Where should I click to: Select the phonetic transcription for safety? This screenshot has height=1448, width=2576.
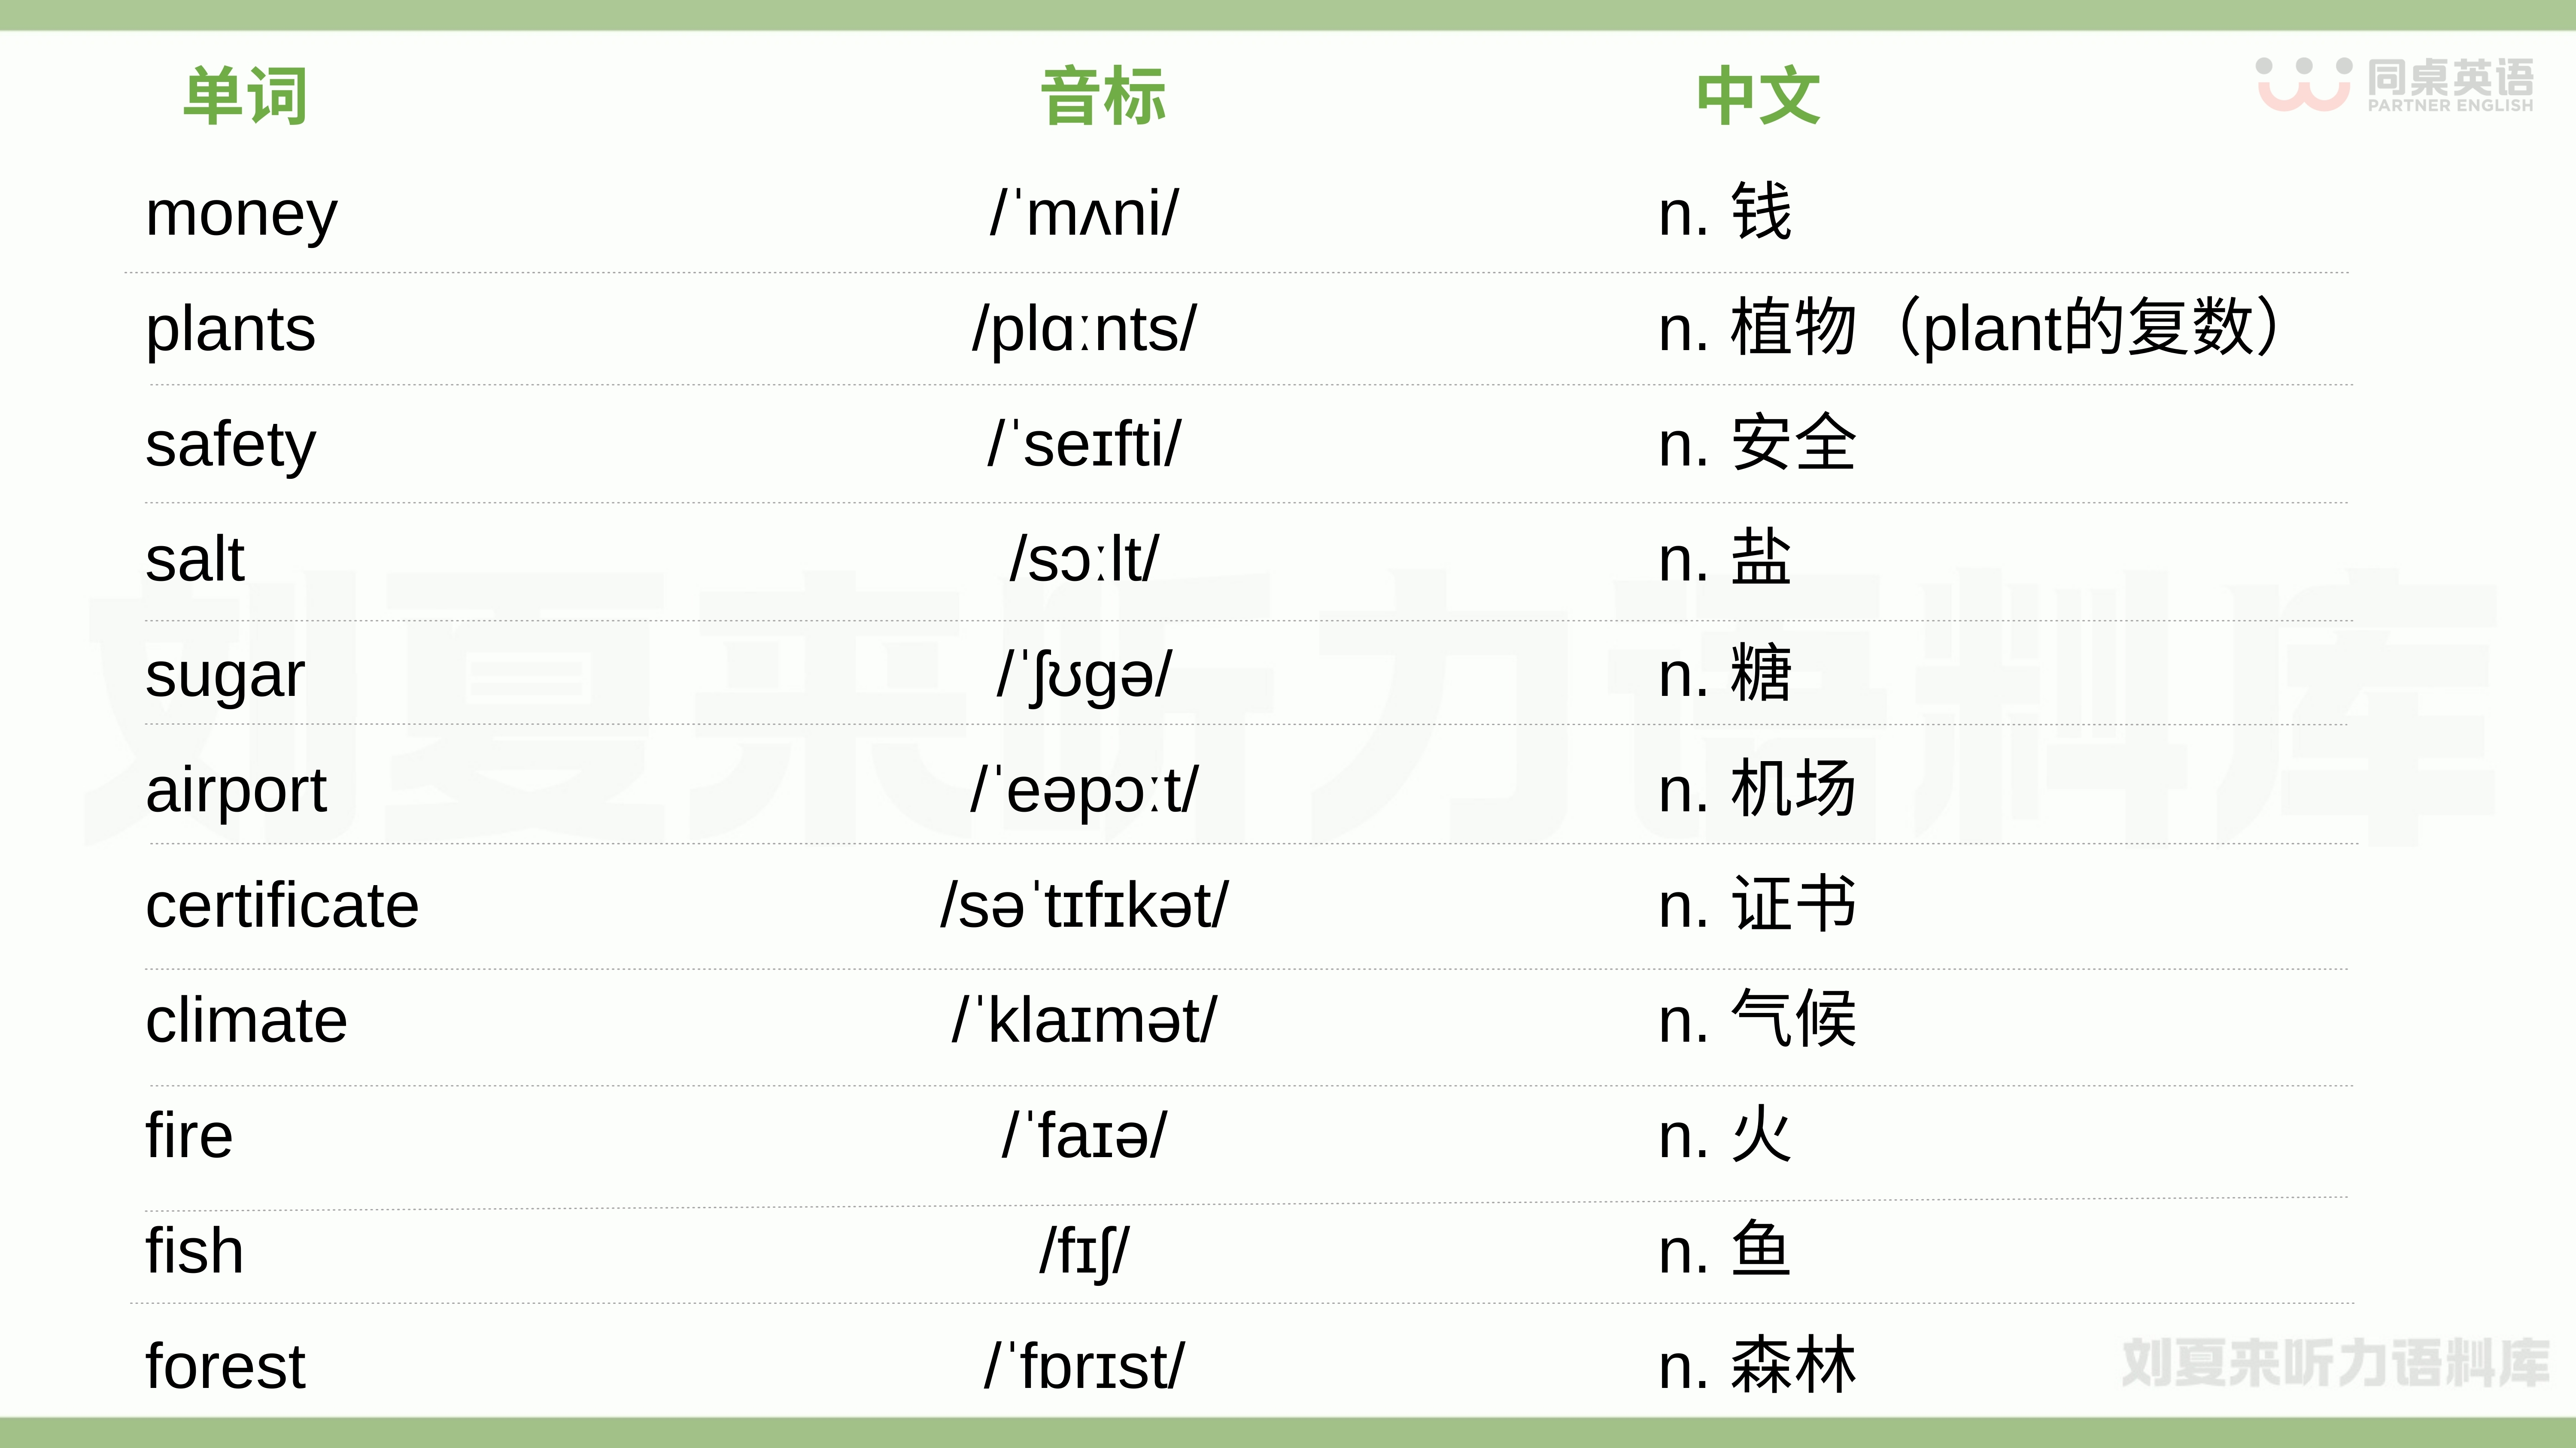click(x=1084, y=444)
